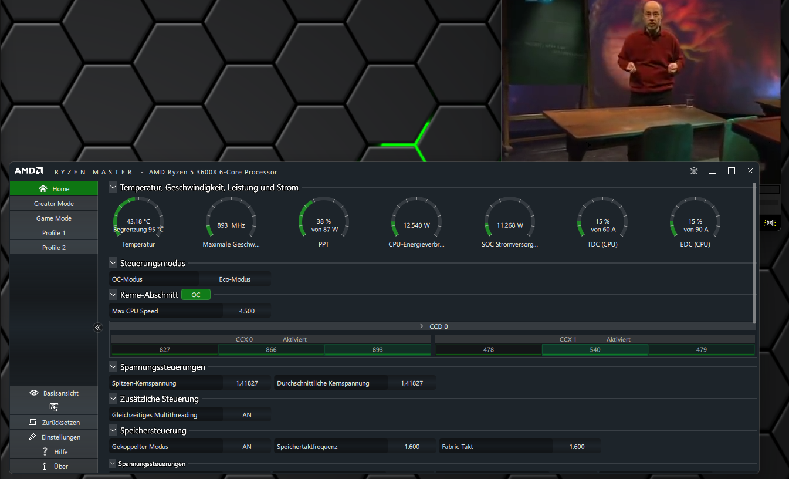Toggle Gleichzeitiges Multithreading AN value
Image resolution: width=789 pixels, height=479 pixels.
(247, 414)
